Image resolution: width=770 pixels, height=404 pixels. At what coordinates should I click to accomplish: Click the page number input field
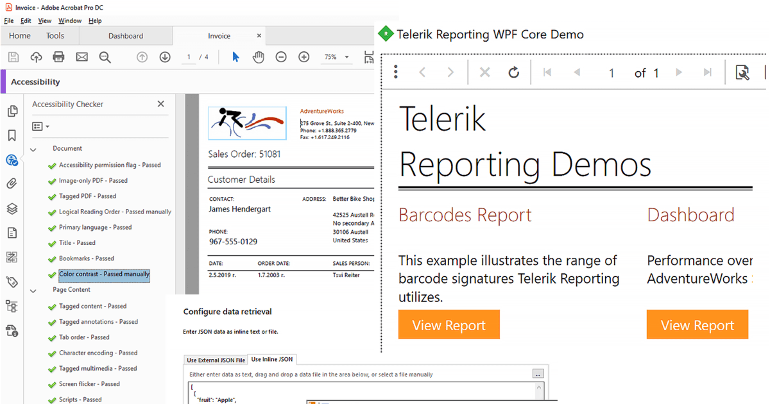click(x=189, y=57)
